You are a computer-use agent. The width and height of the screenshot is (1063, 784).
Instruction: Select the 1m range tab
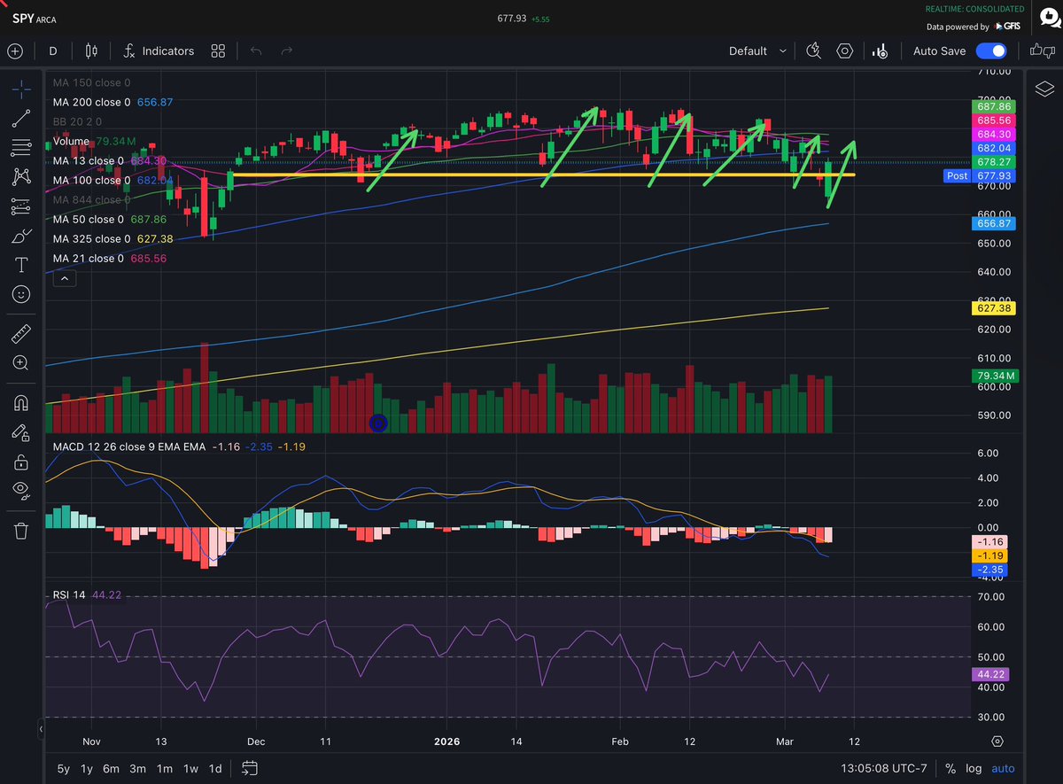point(164,768)
